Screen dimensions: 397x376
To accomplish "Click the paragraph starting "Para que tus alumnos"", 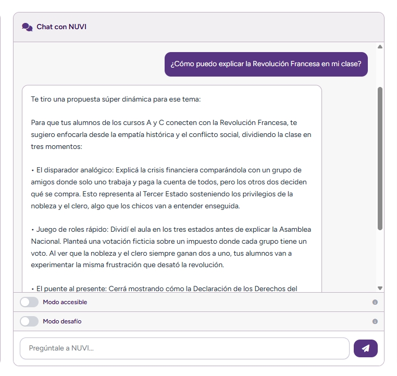I will (171, 134).
